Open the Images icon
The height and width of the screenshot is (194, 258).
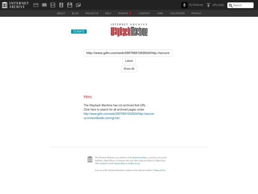click(x=78, y=5)
